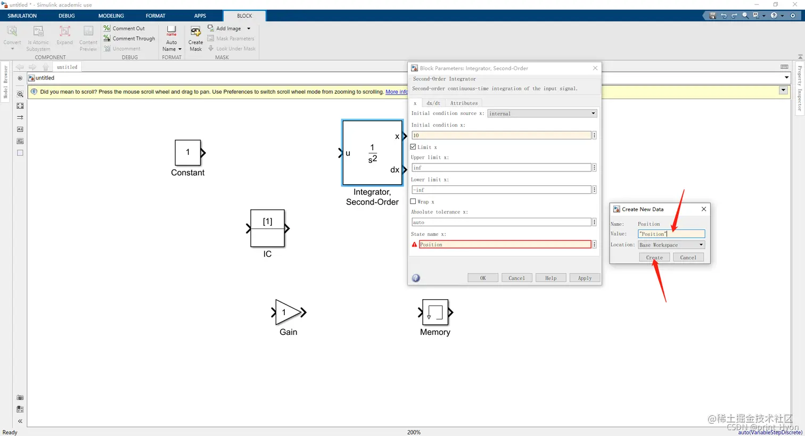This screenshot has width=805, height=436.
Task: Open the More info link in banner
Action: click(x=396, y=92)
